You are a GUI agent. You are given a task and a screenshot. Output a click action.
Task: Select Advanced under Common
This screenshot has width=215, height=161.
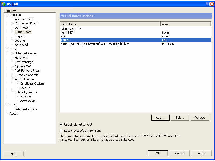tap(21, 45)
